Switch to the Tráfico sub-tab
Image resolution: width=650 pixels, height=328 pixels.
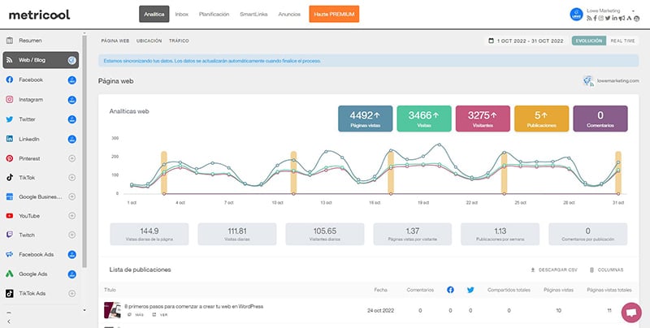coord(179,40)
